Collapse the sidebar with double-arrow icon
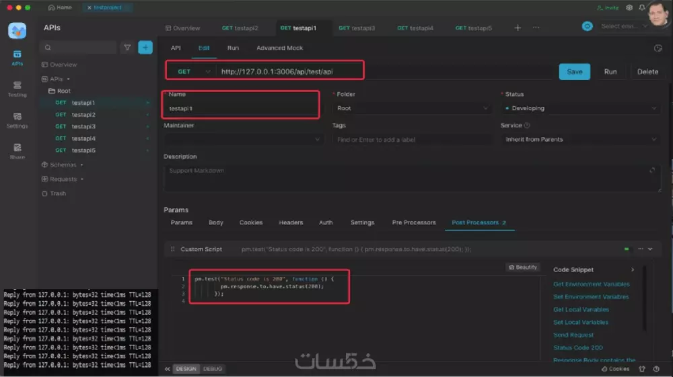 pos(168,369)
